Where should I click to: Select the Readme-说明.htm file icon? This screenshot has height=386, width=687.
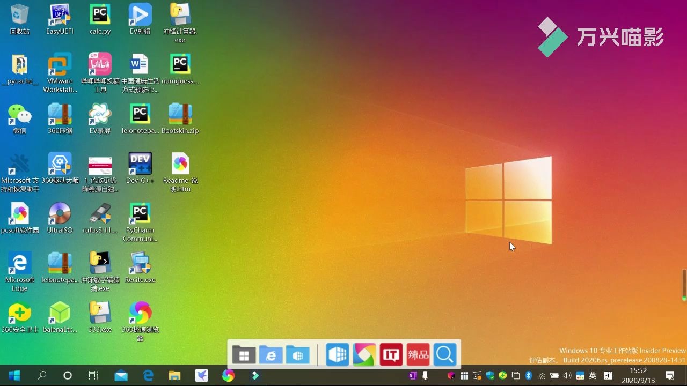[x=180, y=172]
